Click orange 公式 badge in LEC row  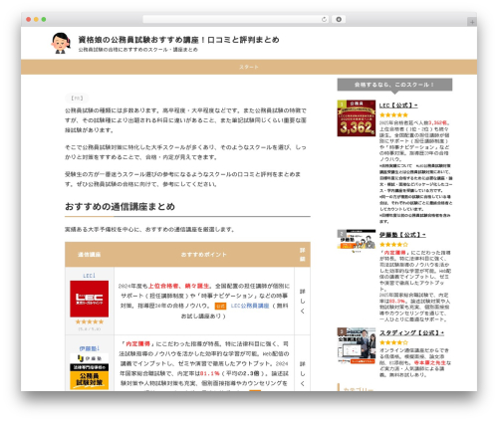tap(220, 306)
